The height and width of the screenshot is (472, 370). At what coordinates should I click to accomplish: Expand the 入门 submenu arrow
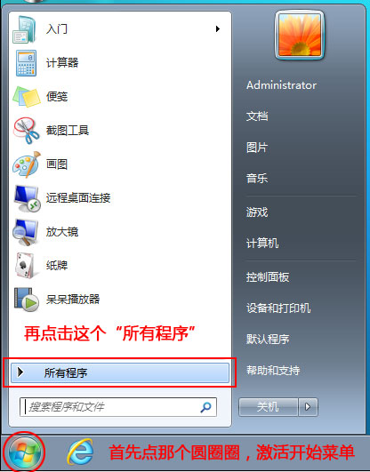pos(218,29)
